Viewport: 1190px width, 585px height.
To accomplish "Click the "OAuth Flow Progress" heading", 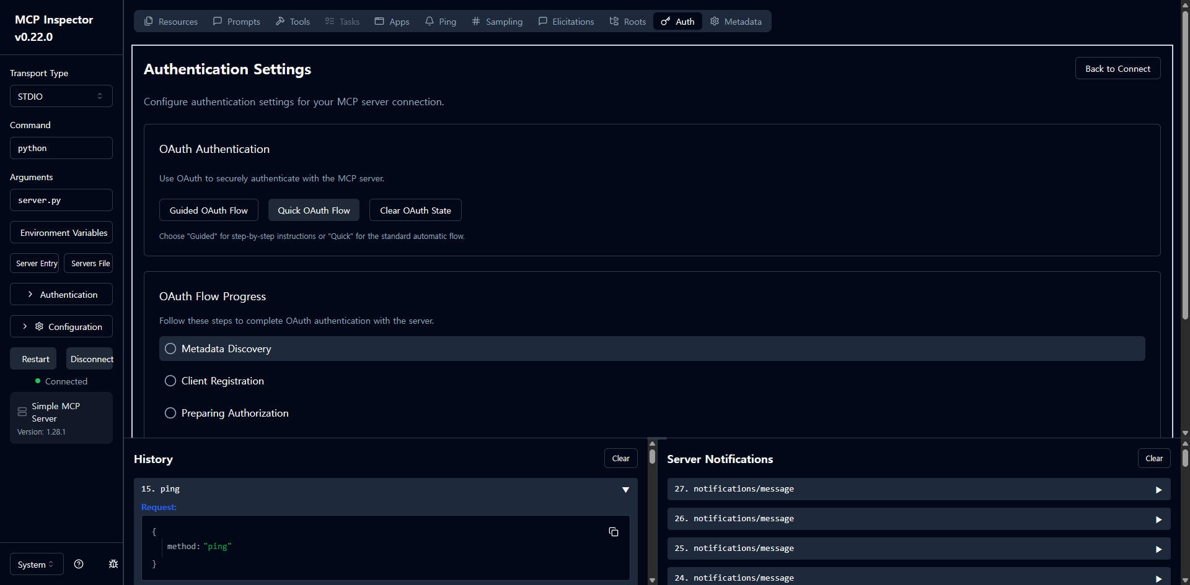I will (x=213, y=296).
